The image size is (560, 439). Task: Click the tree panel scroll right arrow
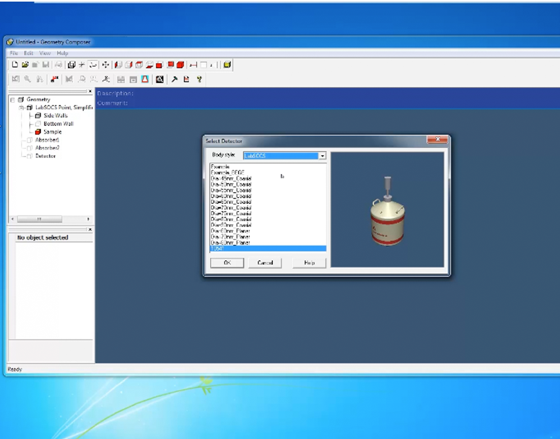[88, 219]
